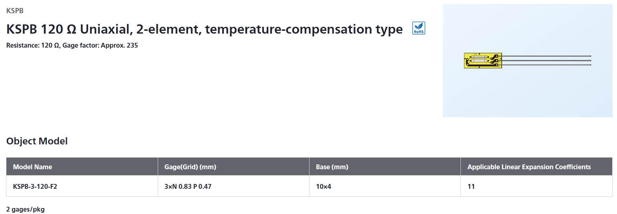The height and width of the screenshot is (214, 617).
Task: Click the expansion coefficient value 11
Action: [471, 186]
